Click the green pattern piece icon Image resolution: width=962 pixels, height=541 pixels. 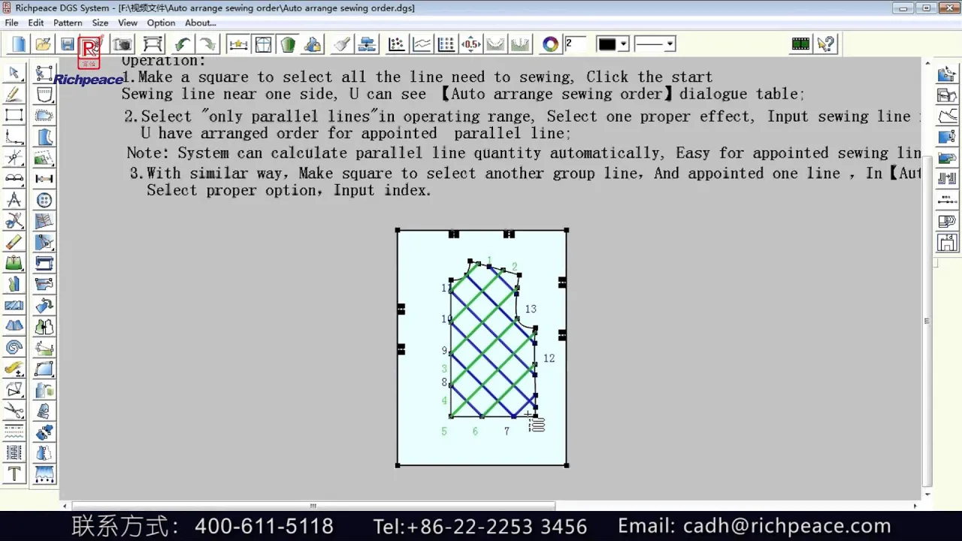click(x=288, y=44)
